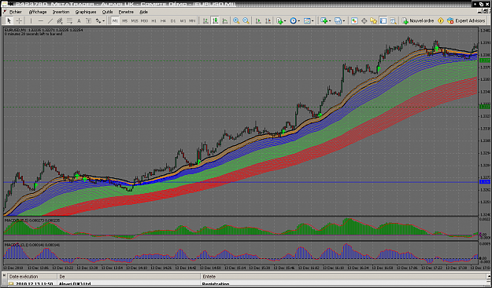Viewport: 492px width, 288px height.
Task: Toggle the Terminal panel icon
Action: tap(383, 21)
